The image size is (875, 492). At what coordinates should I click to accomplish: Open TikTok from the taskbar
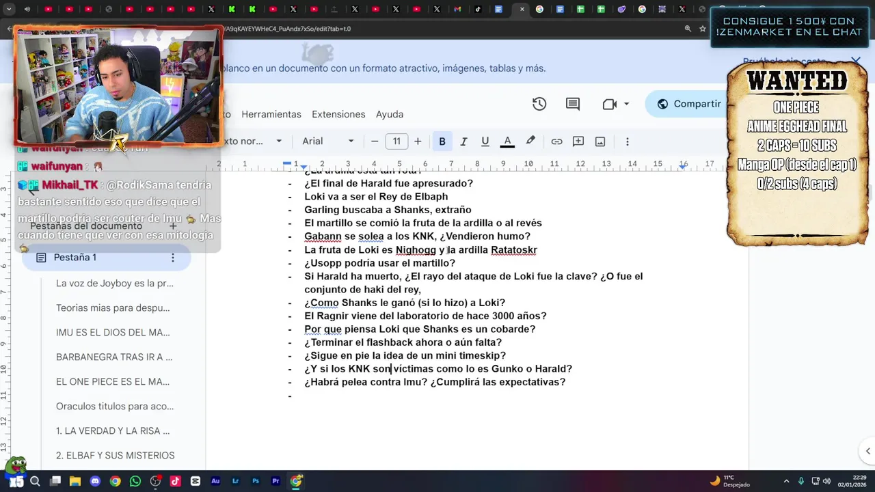pyautogui.click(x=175, y=481)
